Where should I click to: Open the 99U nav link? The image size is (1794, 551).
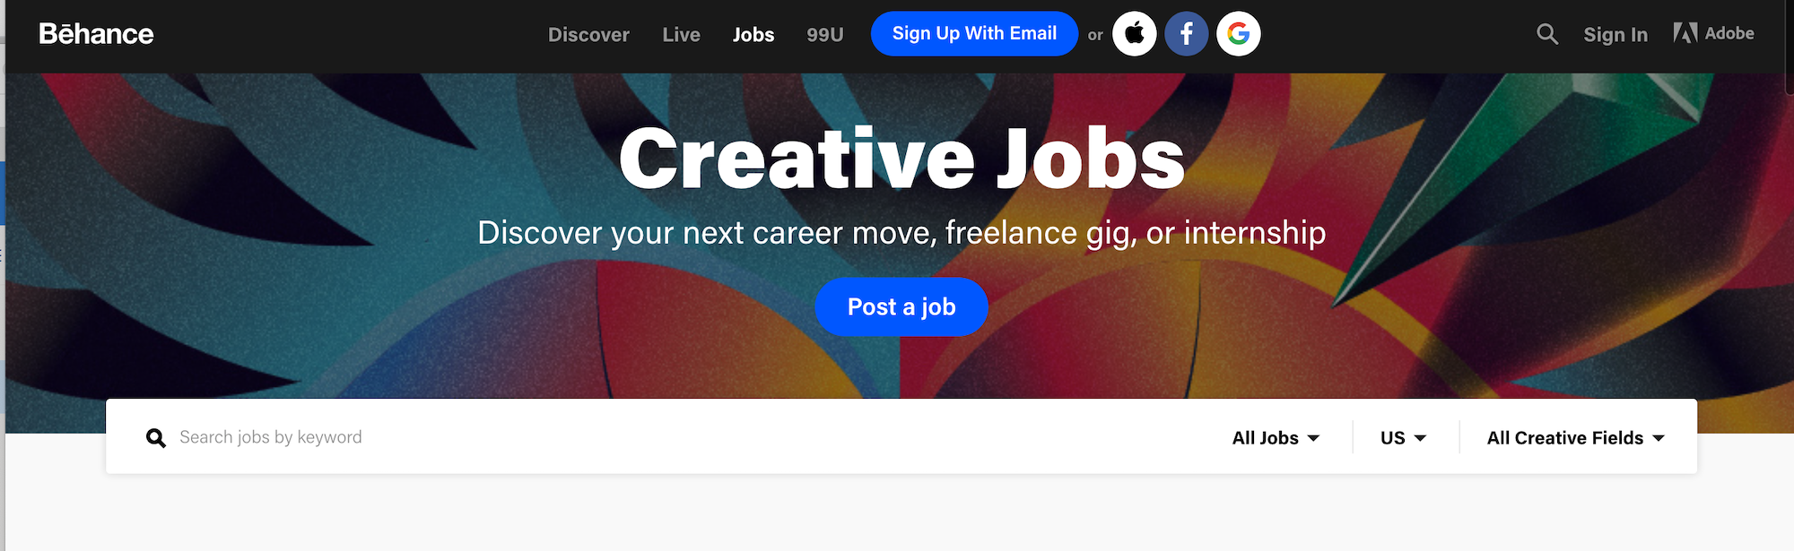(x=824, y=35)
